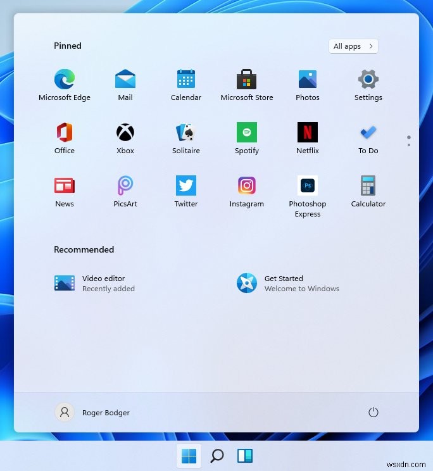Click the Pinned section heading
433x471 pixels.
pyautogui.click(x=68, y=46)
